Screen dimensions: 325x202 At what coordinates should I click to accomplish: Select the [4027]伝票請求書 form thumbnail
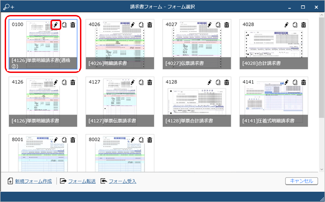coord(197,44)
